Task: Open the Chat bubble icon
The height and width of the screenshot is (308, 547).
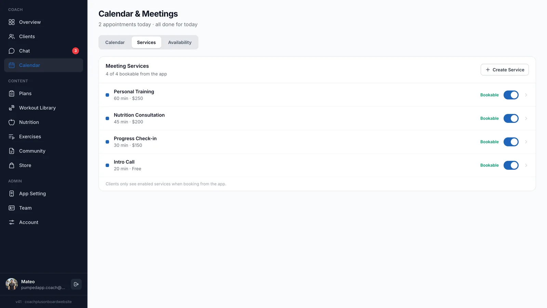Action: pyautogui.click(x=12, y=51)
